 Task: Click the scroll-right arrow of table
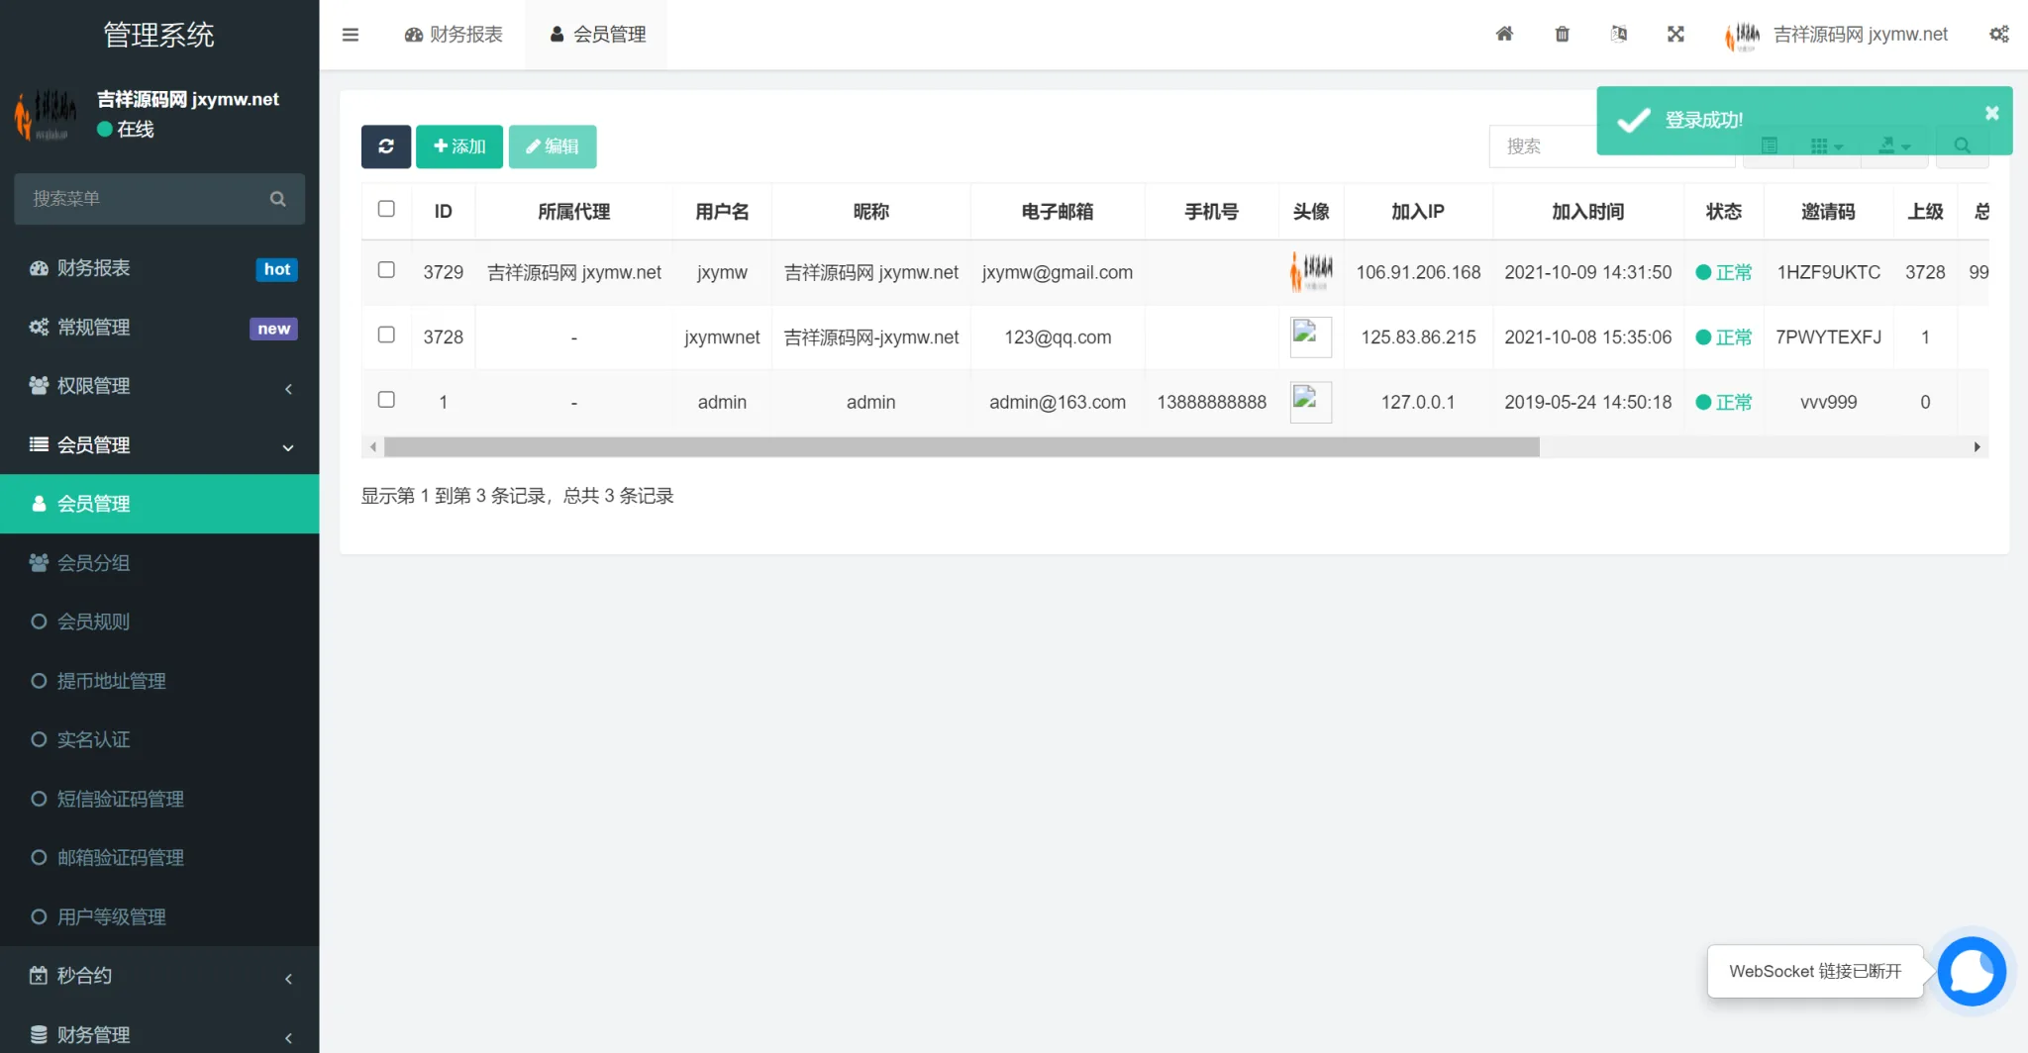pyautogui.click(x=1977, y=447)
